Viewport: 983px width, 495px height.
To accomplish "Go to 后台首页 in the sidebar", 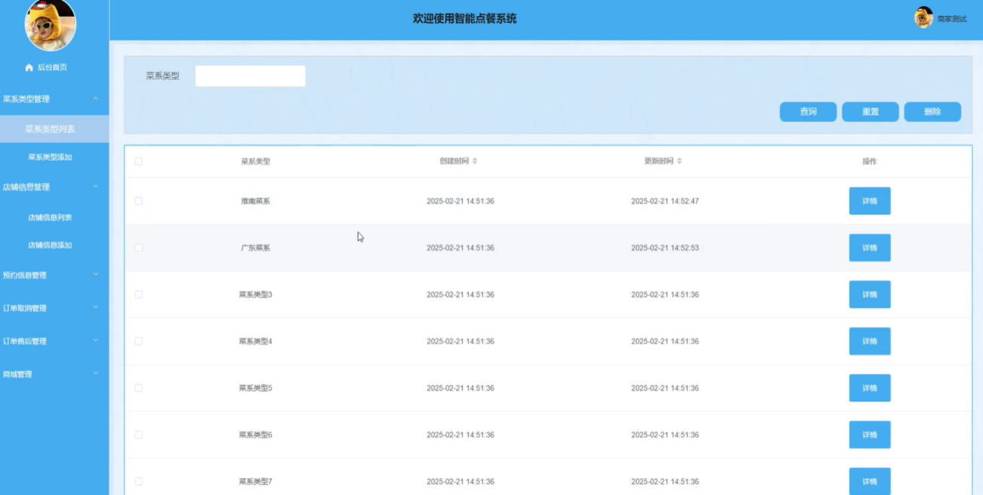I will (x=52, y=68).
